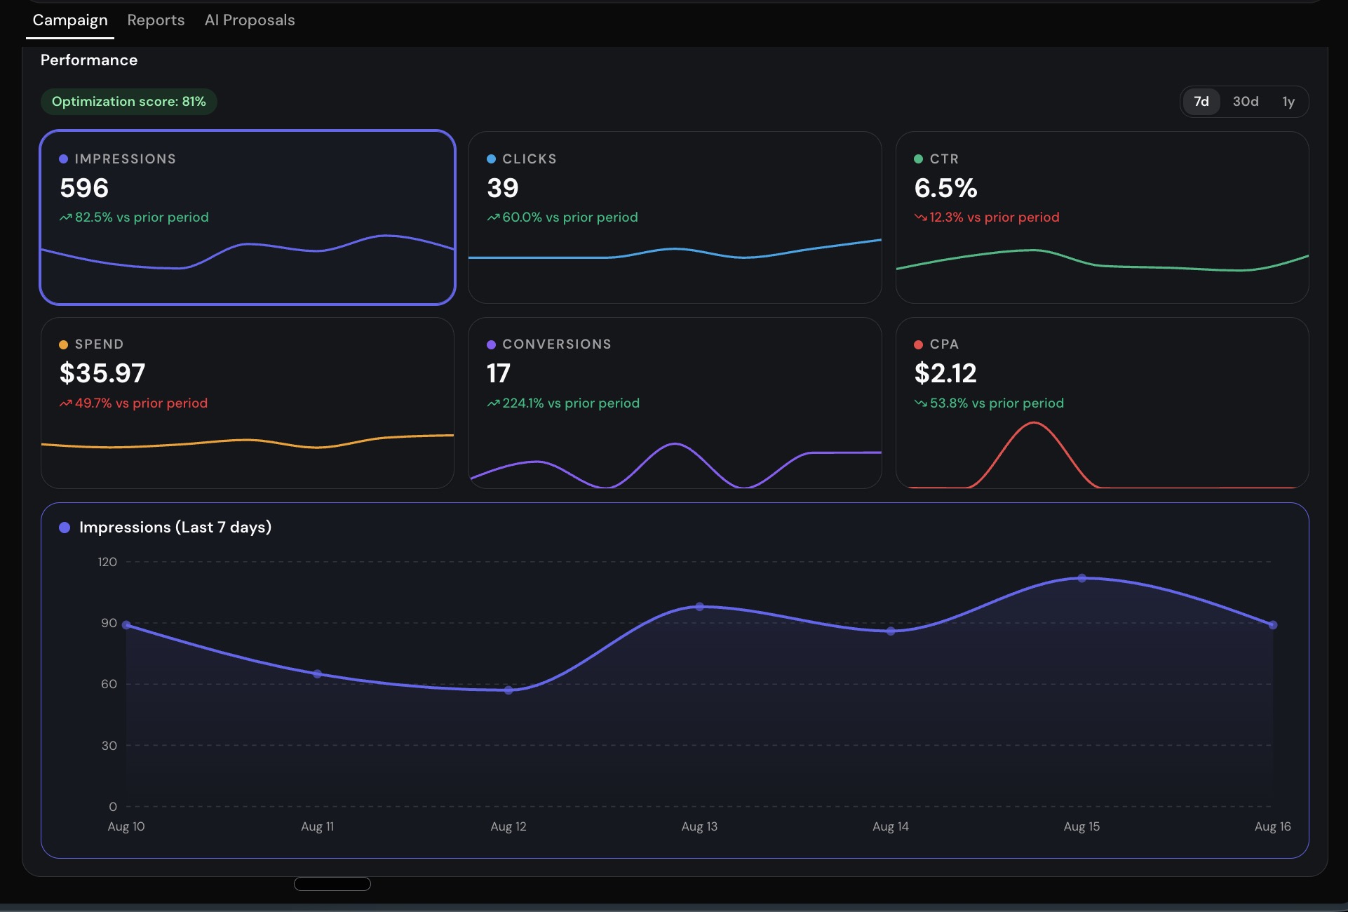Click the CTR card green sparkline
Viewport: 1348px width, 912px height.
tap(1103, 260)
